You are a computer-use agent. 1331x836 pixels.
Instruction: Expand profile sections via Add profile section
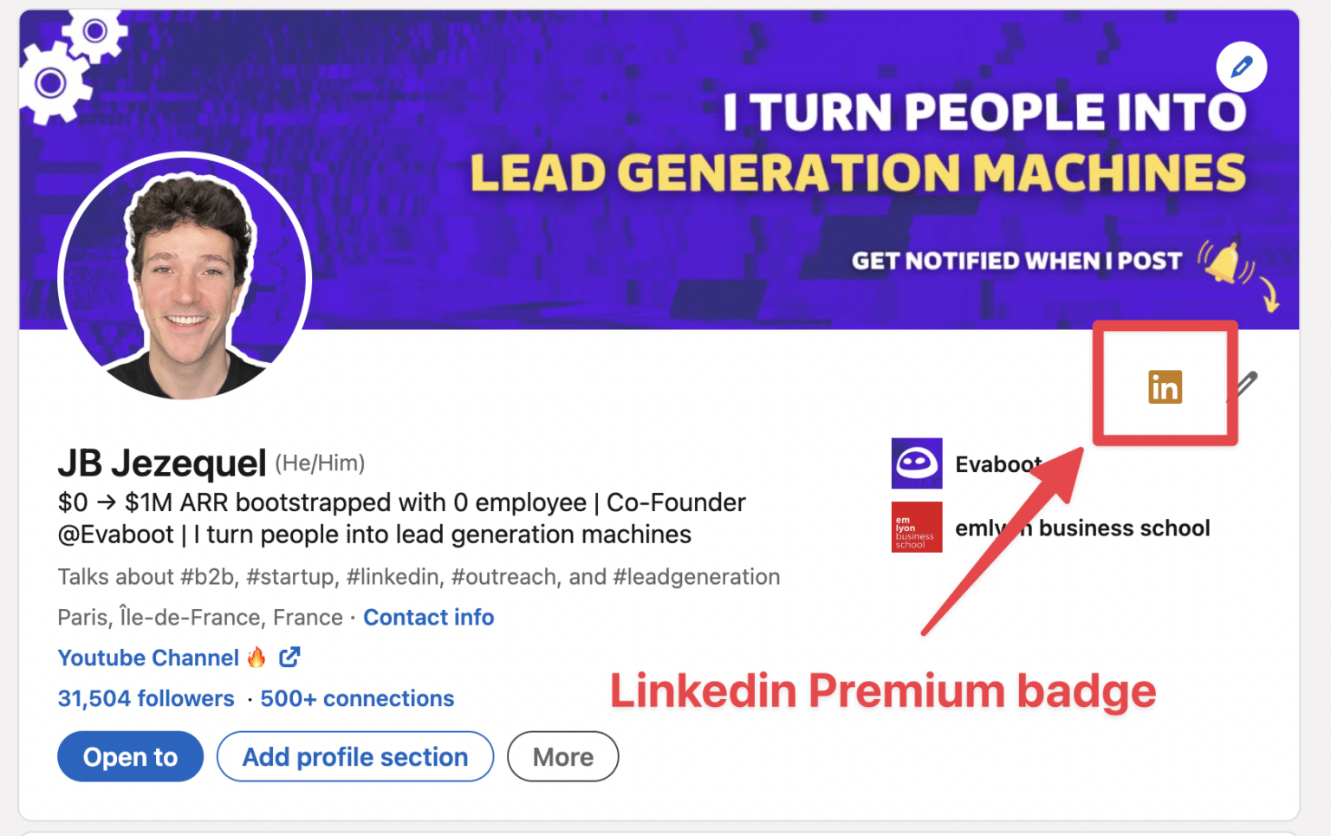click(354, 756)
